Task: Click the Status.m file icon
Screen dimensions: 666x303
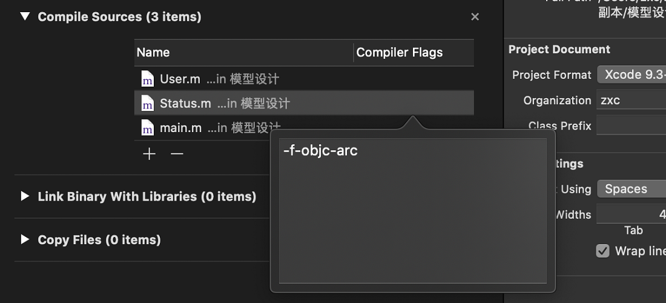Action: coord(147,103)
